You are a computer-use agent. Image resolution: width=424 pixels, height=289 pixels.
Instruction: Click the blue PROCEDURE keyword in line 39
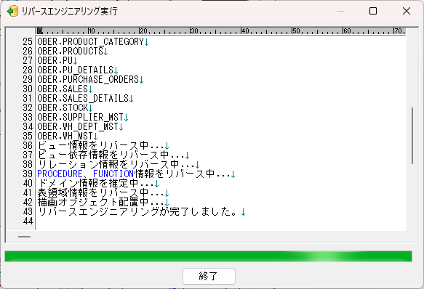click(x=60, y=174)
